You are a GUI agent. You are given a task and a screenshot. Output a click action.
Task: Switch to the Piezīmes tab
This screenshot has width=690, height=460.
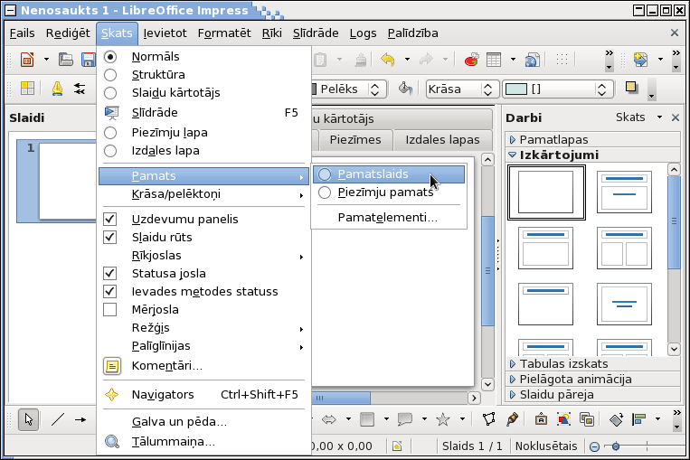[x=355, y=140]
